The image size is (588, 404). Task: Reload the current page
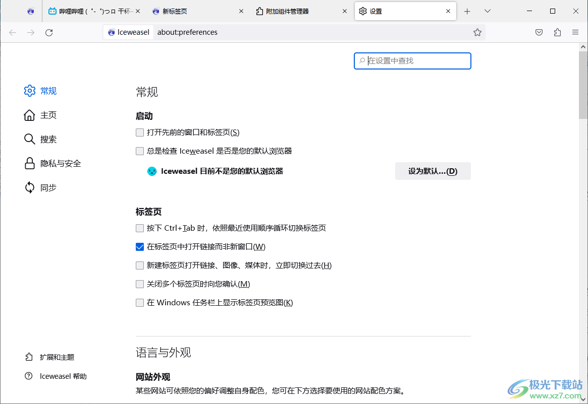pyautogui.click(x=49, y=33)
